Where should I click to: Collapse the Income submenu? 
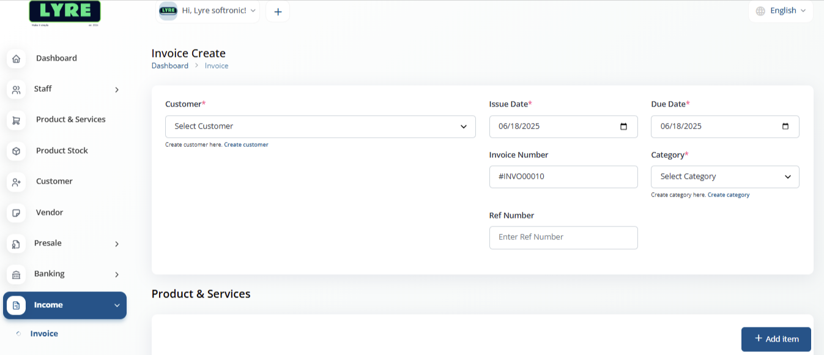click(x=117, y=305)
